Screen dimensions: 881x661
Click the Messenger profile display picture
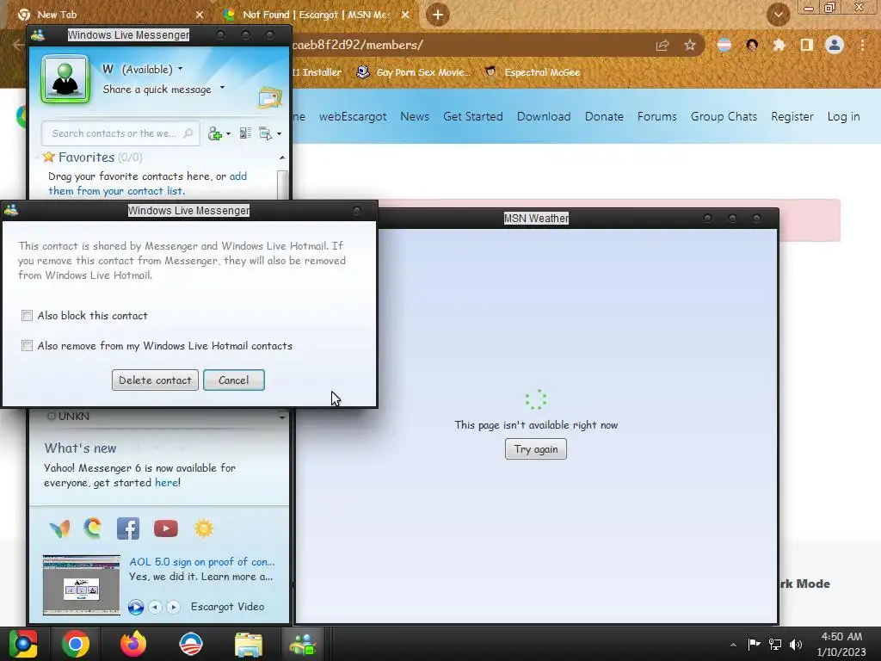65,79
